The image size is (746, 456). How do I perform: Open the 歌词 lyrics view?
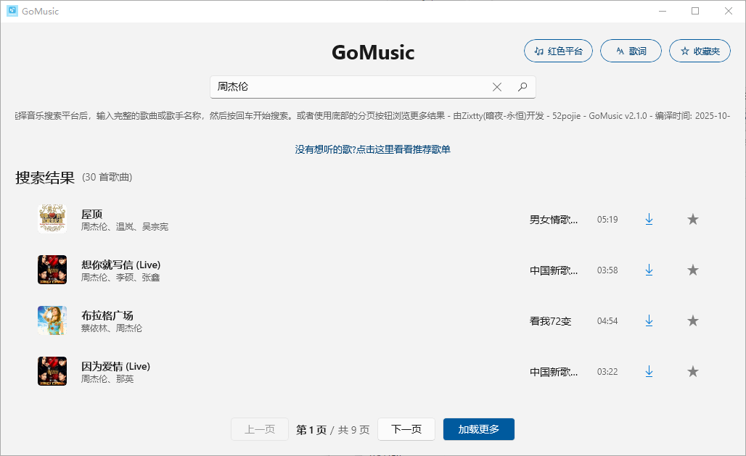coord(631,50)
